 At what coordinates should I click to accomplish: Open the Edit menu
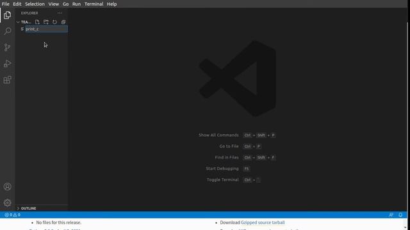17,4
